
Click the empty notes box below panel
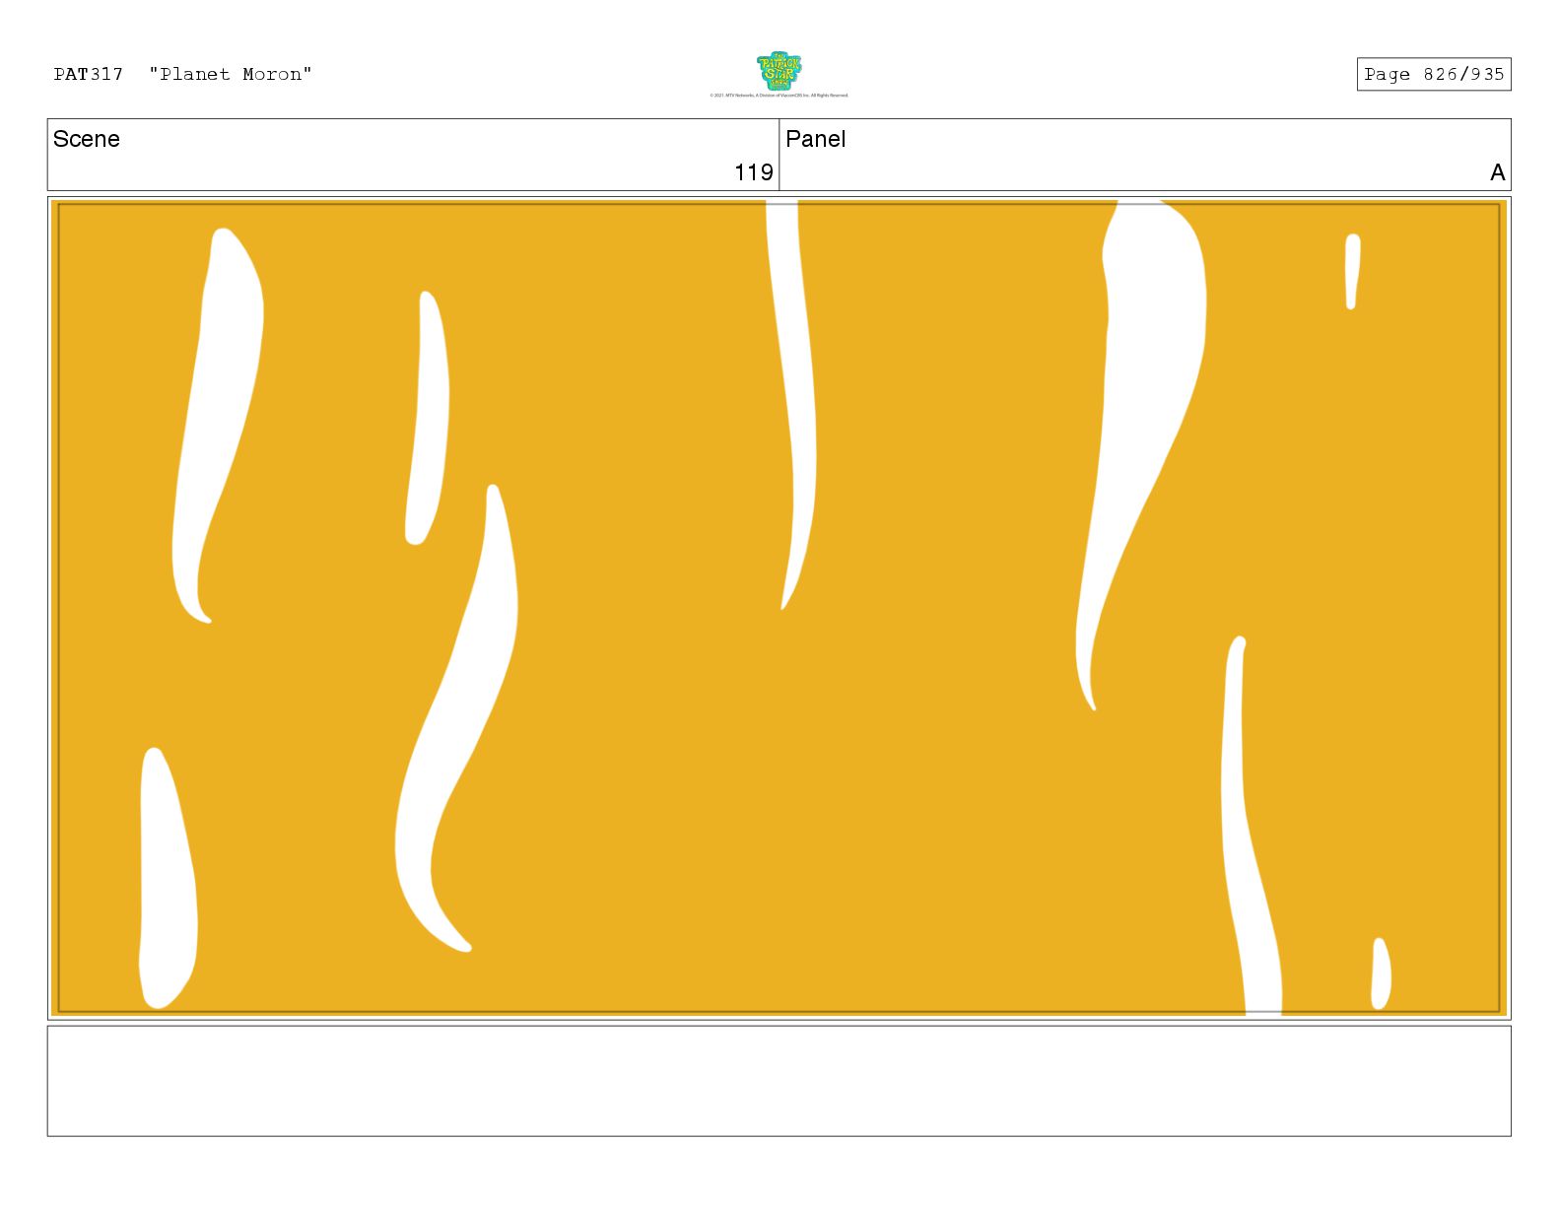coord(779,1081)
